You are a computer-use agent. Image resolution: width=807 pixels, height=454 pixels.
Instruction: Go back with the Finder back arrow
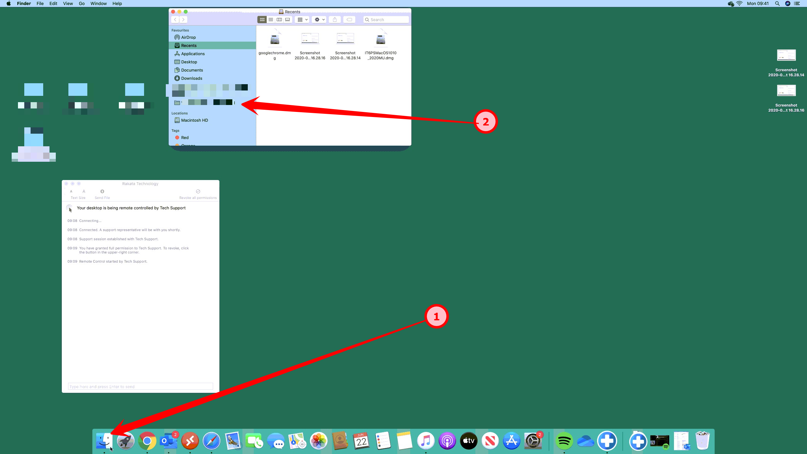[x=175, y=20]
